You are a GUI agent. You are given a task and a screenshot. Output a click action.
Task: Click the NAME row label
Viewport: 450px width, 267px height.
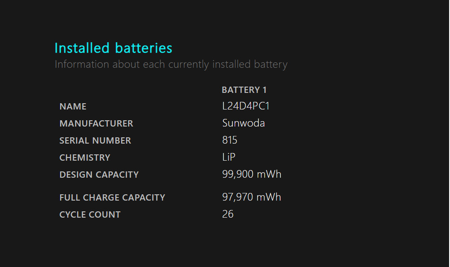point(73,106)
